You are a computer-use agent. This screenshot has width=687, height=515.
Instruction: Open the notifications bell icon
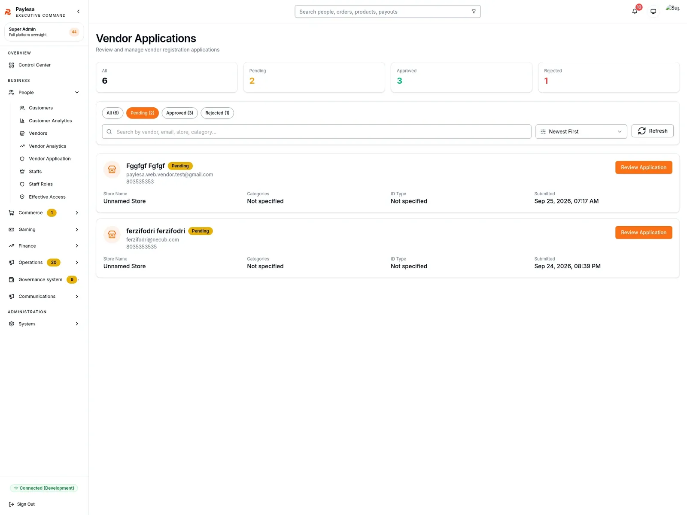(635, 12)
